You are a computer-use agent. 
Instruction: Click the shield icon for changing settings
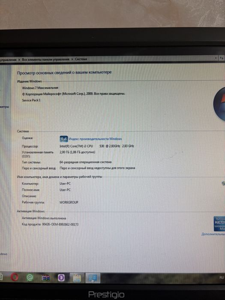[223, 183]
